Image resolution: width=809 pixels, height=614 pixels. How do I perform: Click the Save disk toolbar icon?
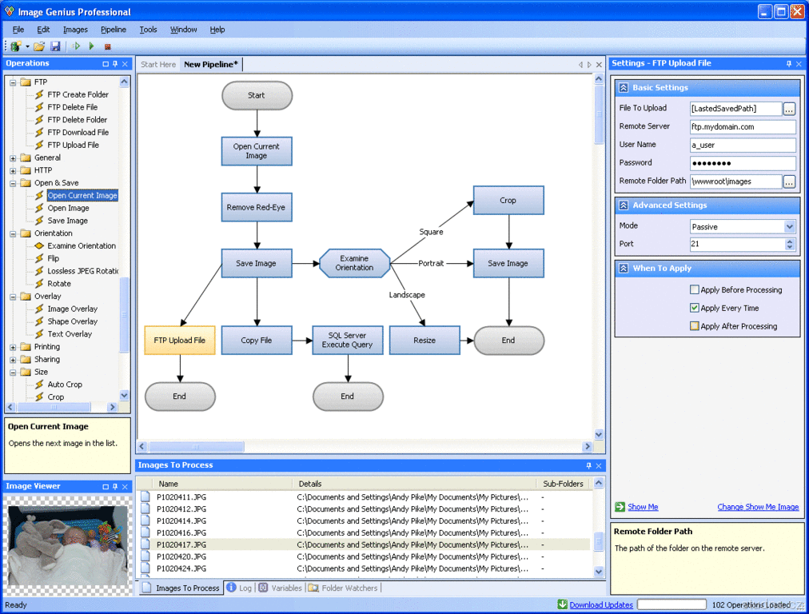point(55,46)
